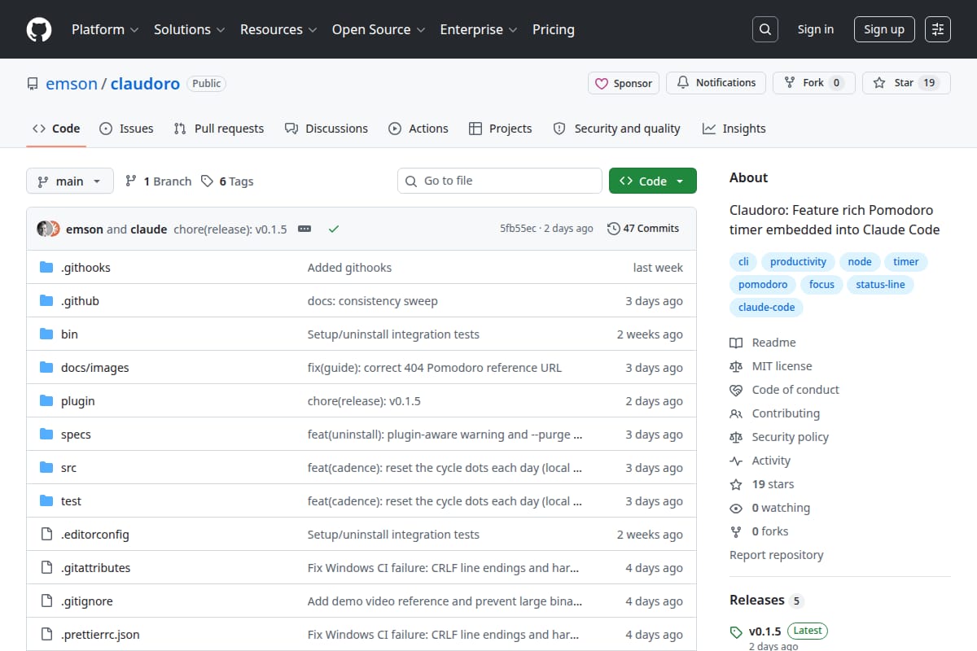Open the main branch selector dropdown
Viewport: 977px width, 651px height.
tap(69, 181)
